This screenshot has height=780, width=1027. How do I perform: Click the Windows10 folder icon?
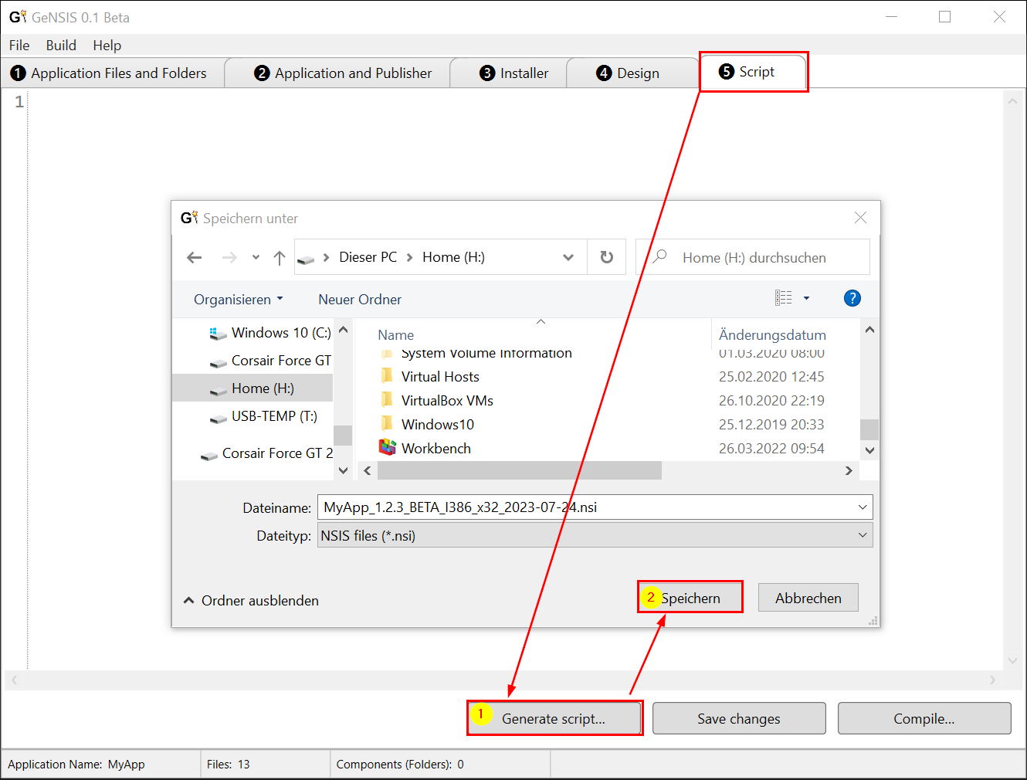387,424
